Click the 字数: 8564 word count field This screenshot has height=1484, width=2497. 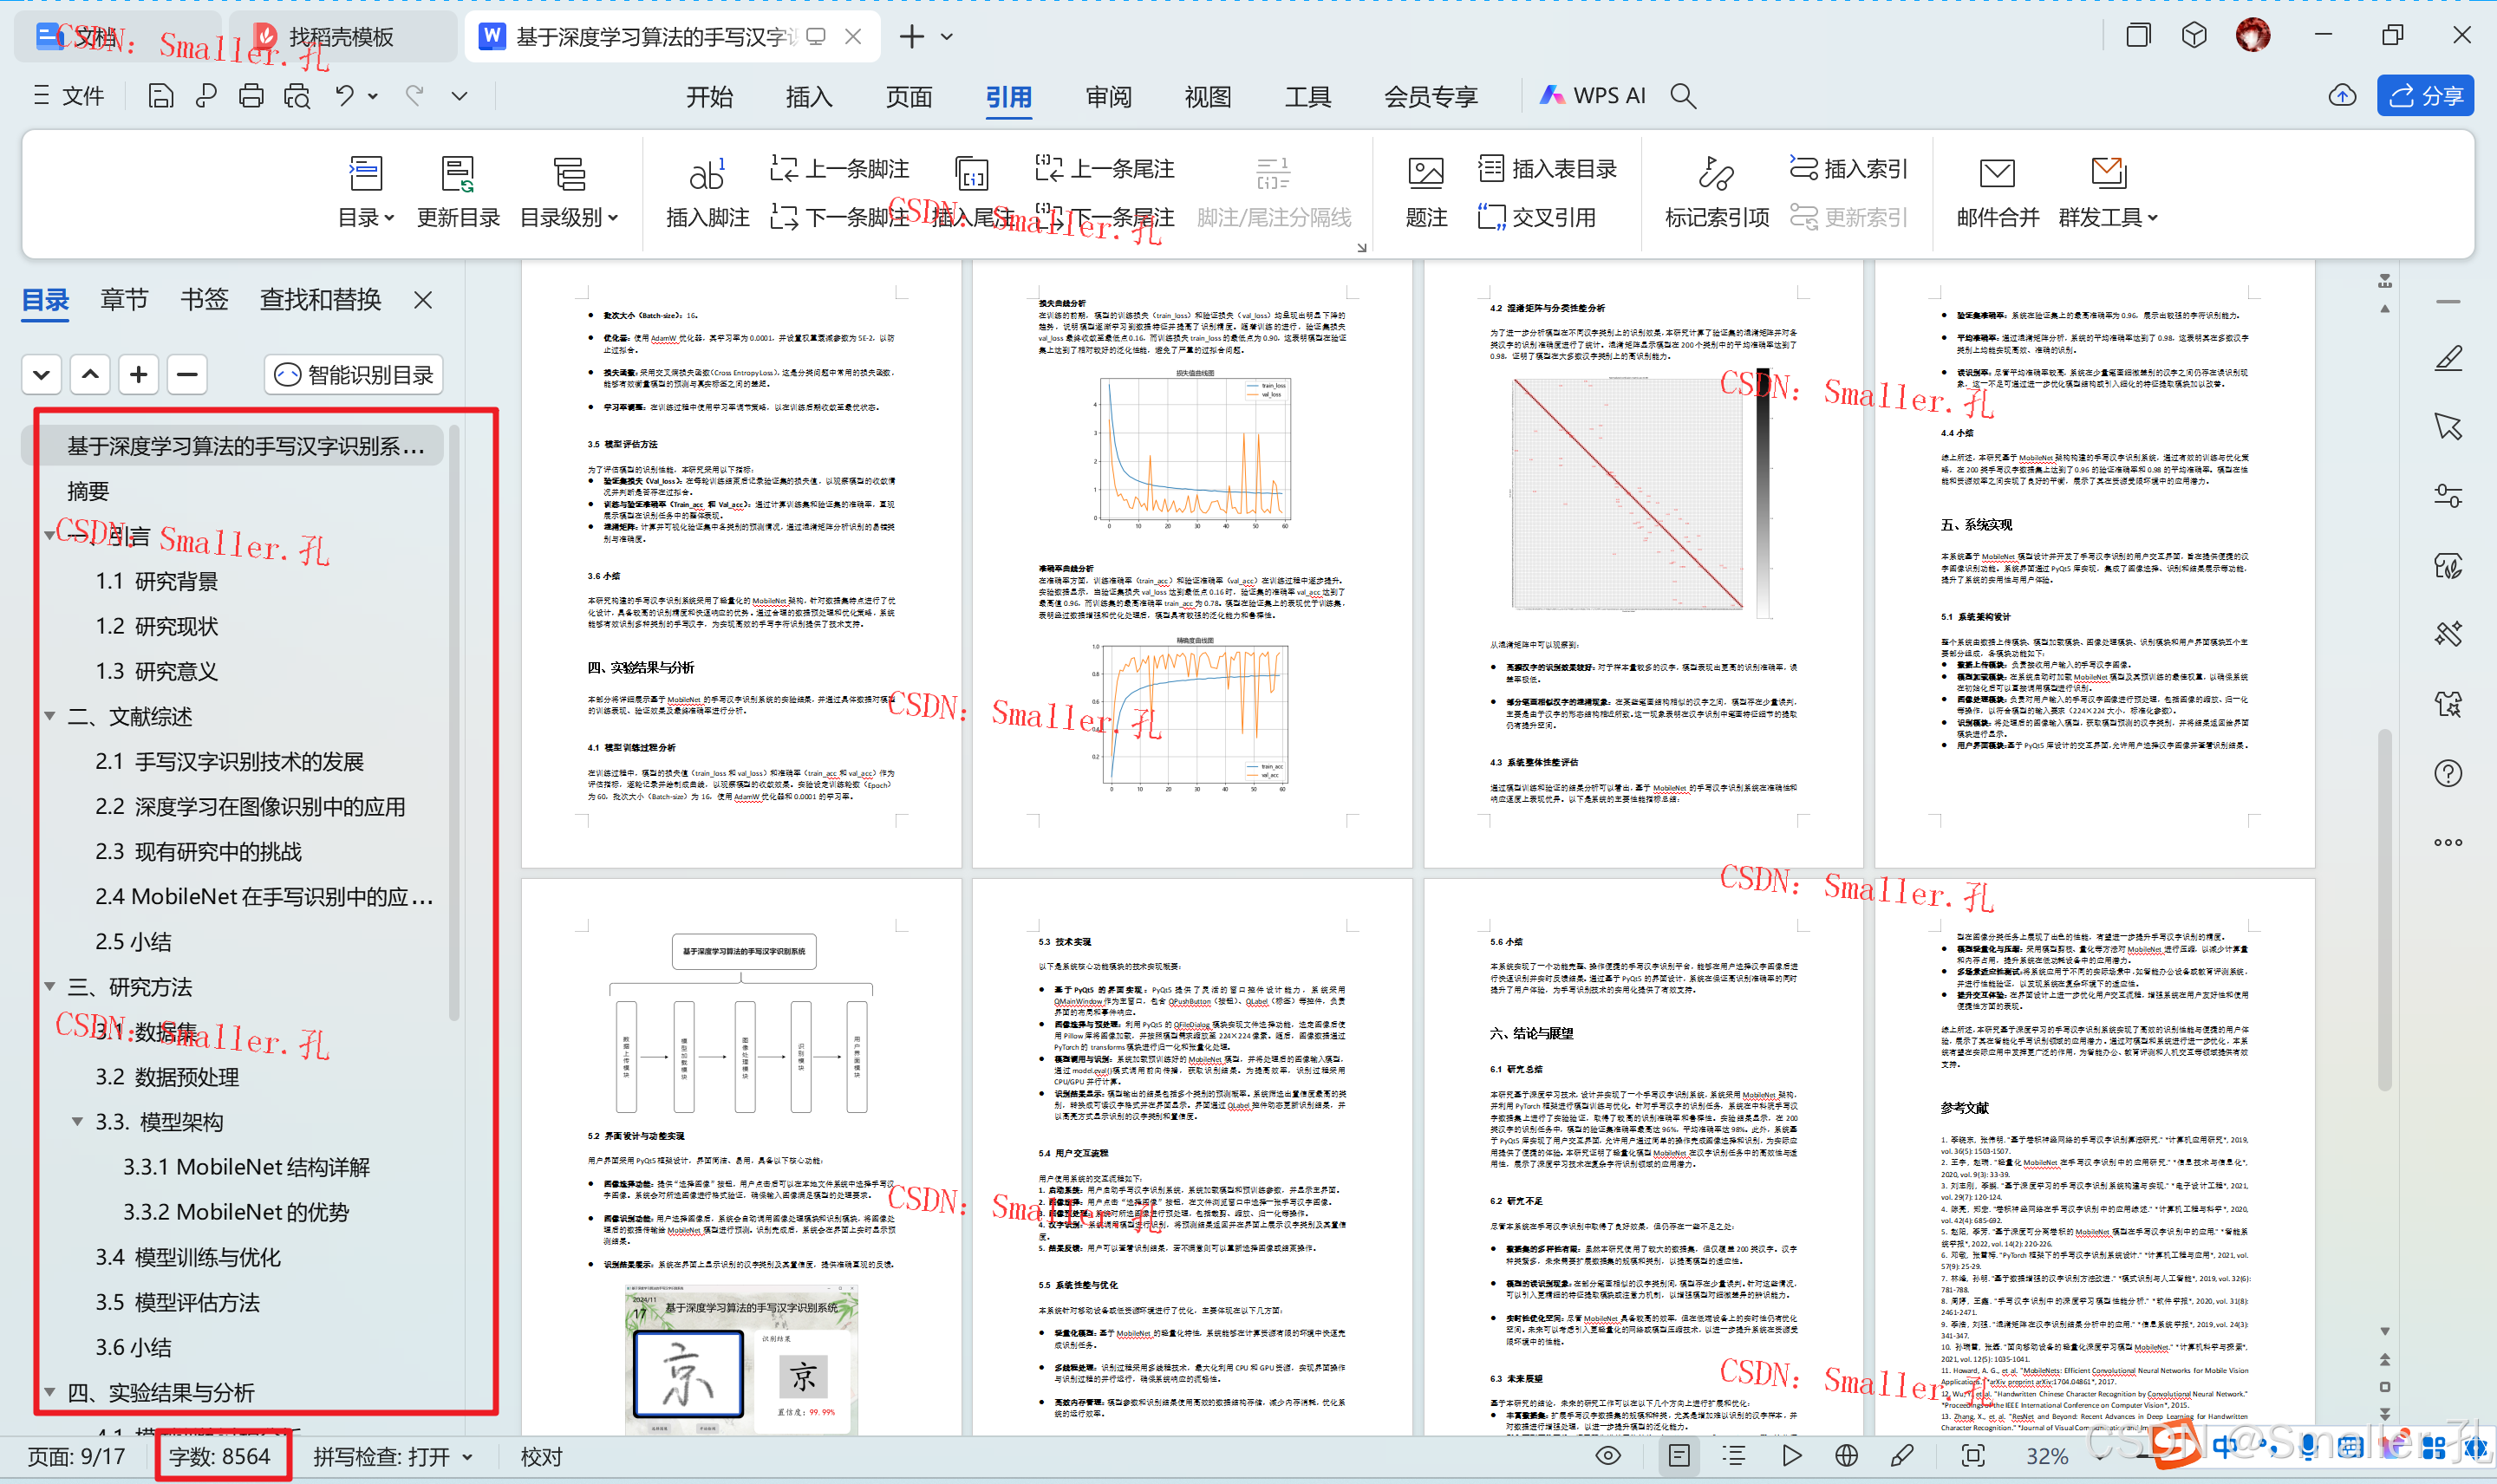pyautogui.click(x=222, y=1456)
